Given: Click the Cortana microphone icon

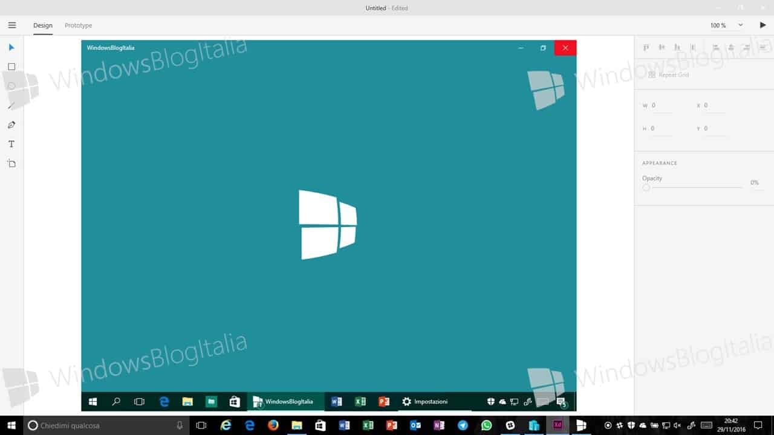Looking at the screenshot, I should (x=180, y=425).
